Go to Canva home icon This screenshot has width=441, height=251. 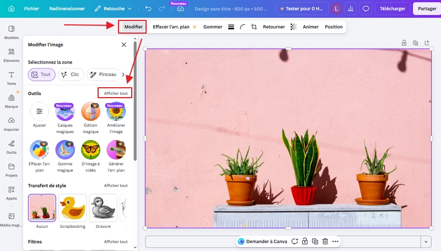12,9
